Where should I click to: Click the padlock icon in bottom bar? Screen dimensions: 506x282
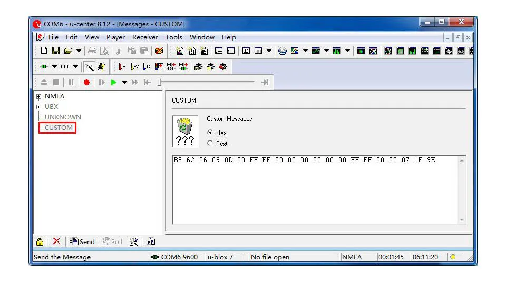[40, 241]
